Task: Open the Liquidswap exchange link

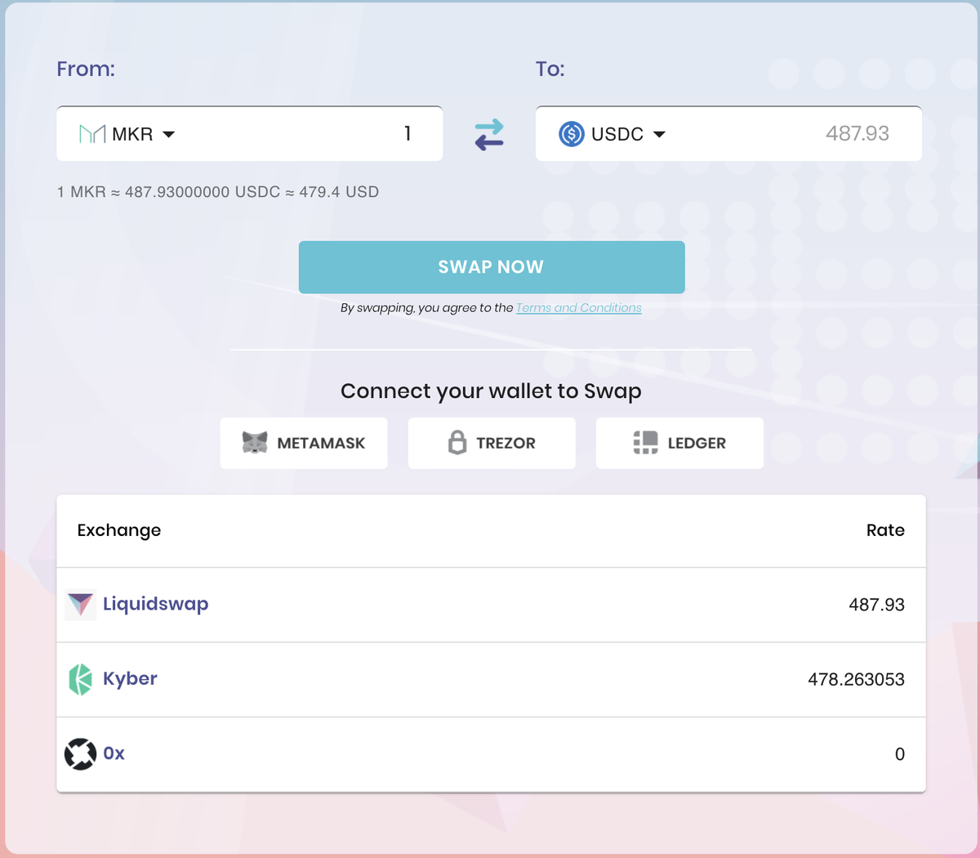Action: (x=155, y=604)
